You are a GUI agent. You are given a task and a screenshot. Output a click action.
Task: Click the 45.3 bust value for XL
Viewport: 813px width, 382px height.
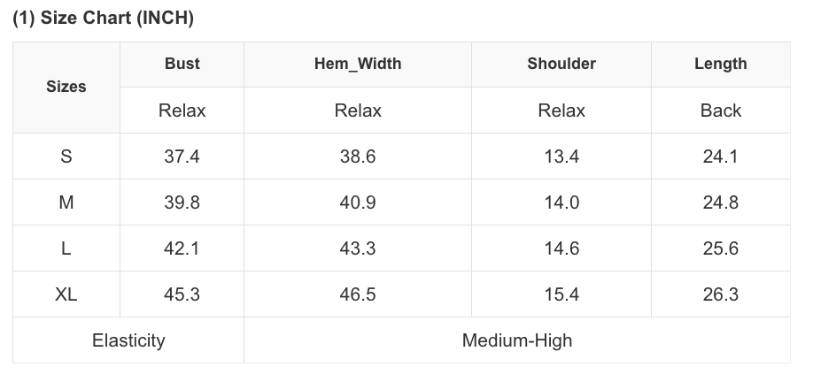(x=182, y=294)
